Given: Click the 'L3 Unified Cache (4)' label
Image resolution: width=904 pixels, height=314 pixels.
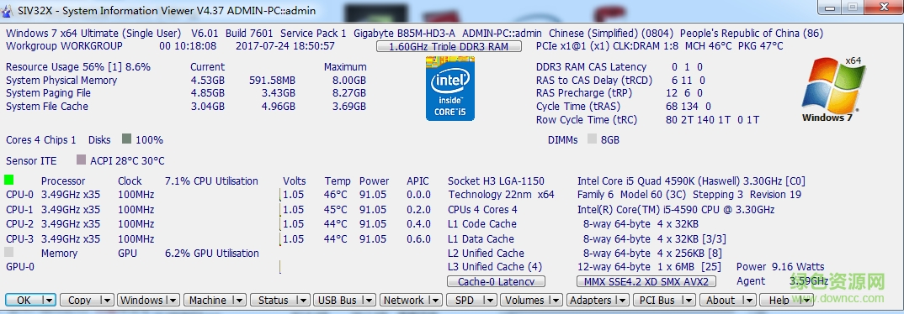Looking at the screenshot, I should (495, 266).
